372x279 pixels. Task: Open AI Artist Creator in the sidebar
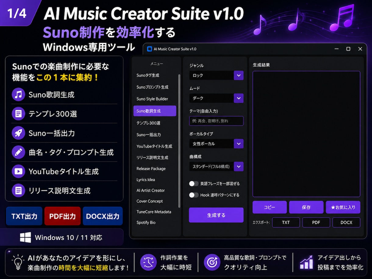point(151,190)
